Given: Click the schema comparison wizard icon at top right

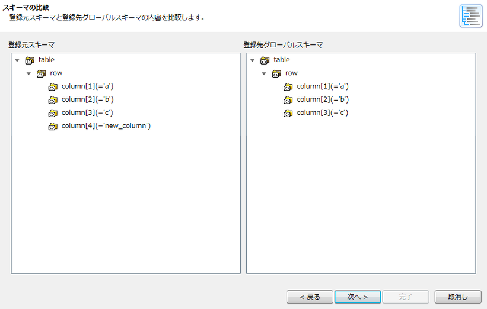Looking at the screenshot, I should pos(470,16).
